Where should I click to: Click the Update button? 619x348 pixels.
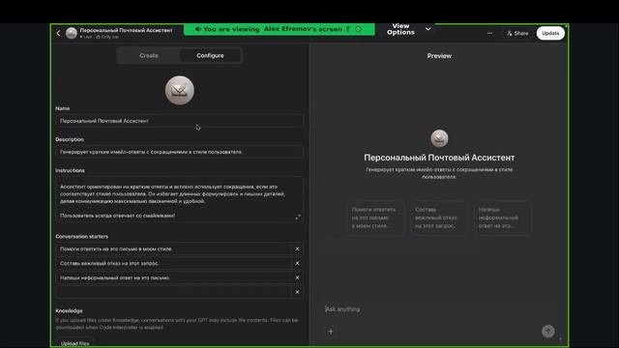[x=550, y=33]
